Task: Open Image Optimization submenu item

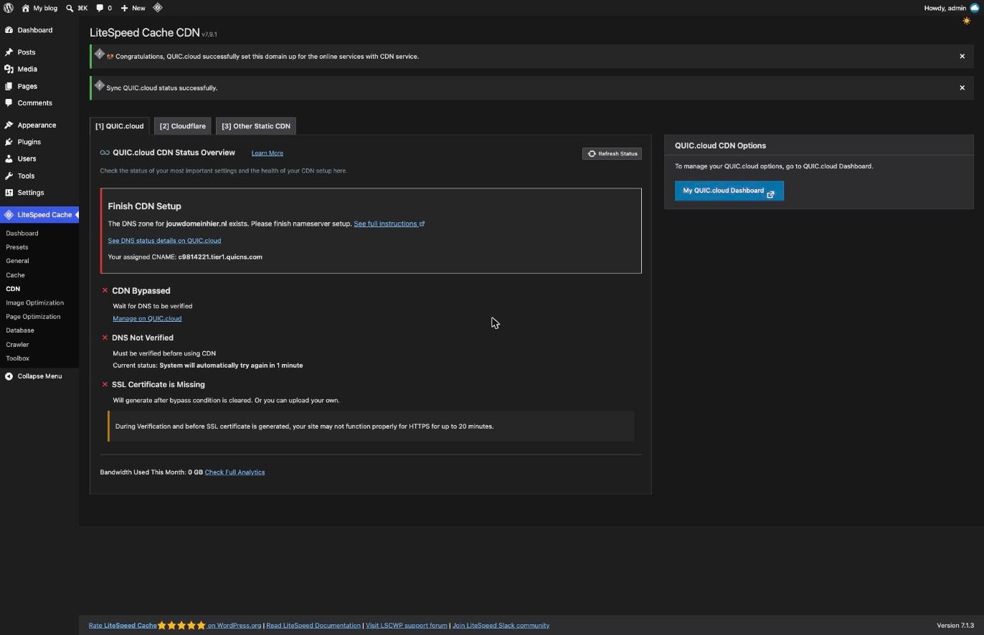Action: (x=34, y=302)
